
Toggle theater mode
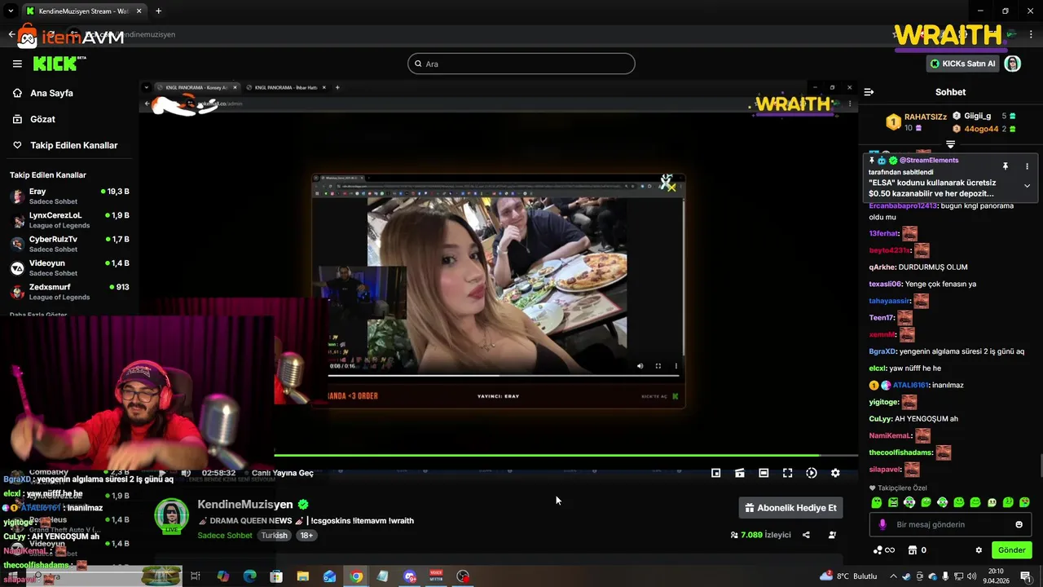(x=764, y=473)
